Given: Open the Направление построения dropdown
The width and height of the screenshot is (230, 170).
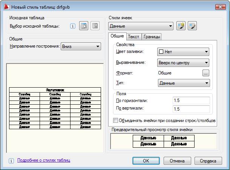Looking at the screenshot, I should coord(81,46).
